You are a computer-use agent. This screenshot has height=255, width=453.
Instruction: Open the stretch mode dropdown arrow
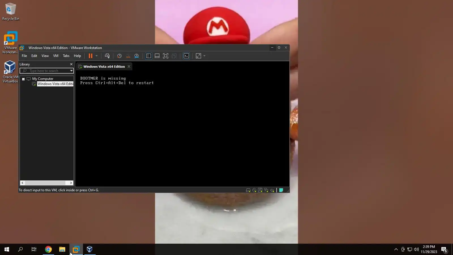coord(204,56)
